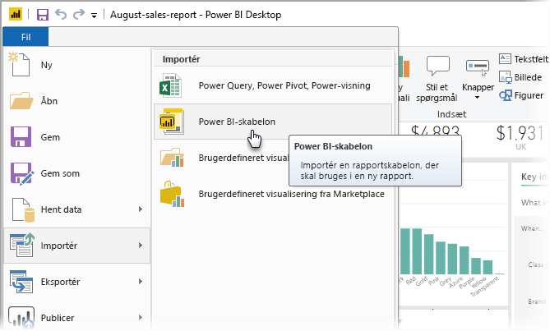Click the Hent data icon with cylinder
The width and height of the screenshot is (550, 331).
(x=23, y=209)
